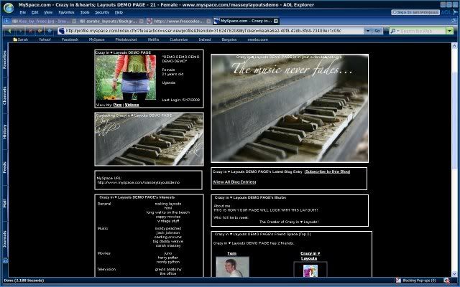Open the Photobucket bookmark
The height and width of the screenshot is (287, 460).
click(126, 39)
